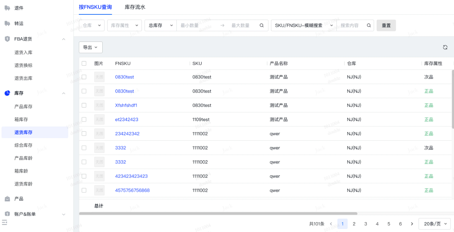The width and height of the screenshot is (454, 232).
Task: Toggle the select-all checkbox in table header
Action: coord(84,63)
